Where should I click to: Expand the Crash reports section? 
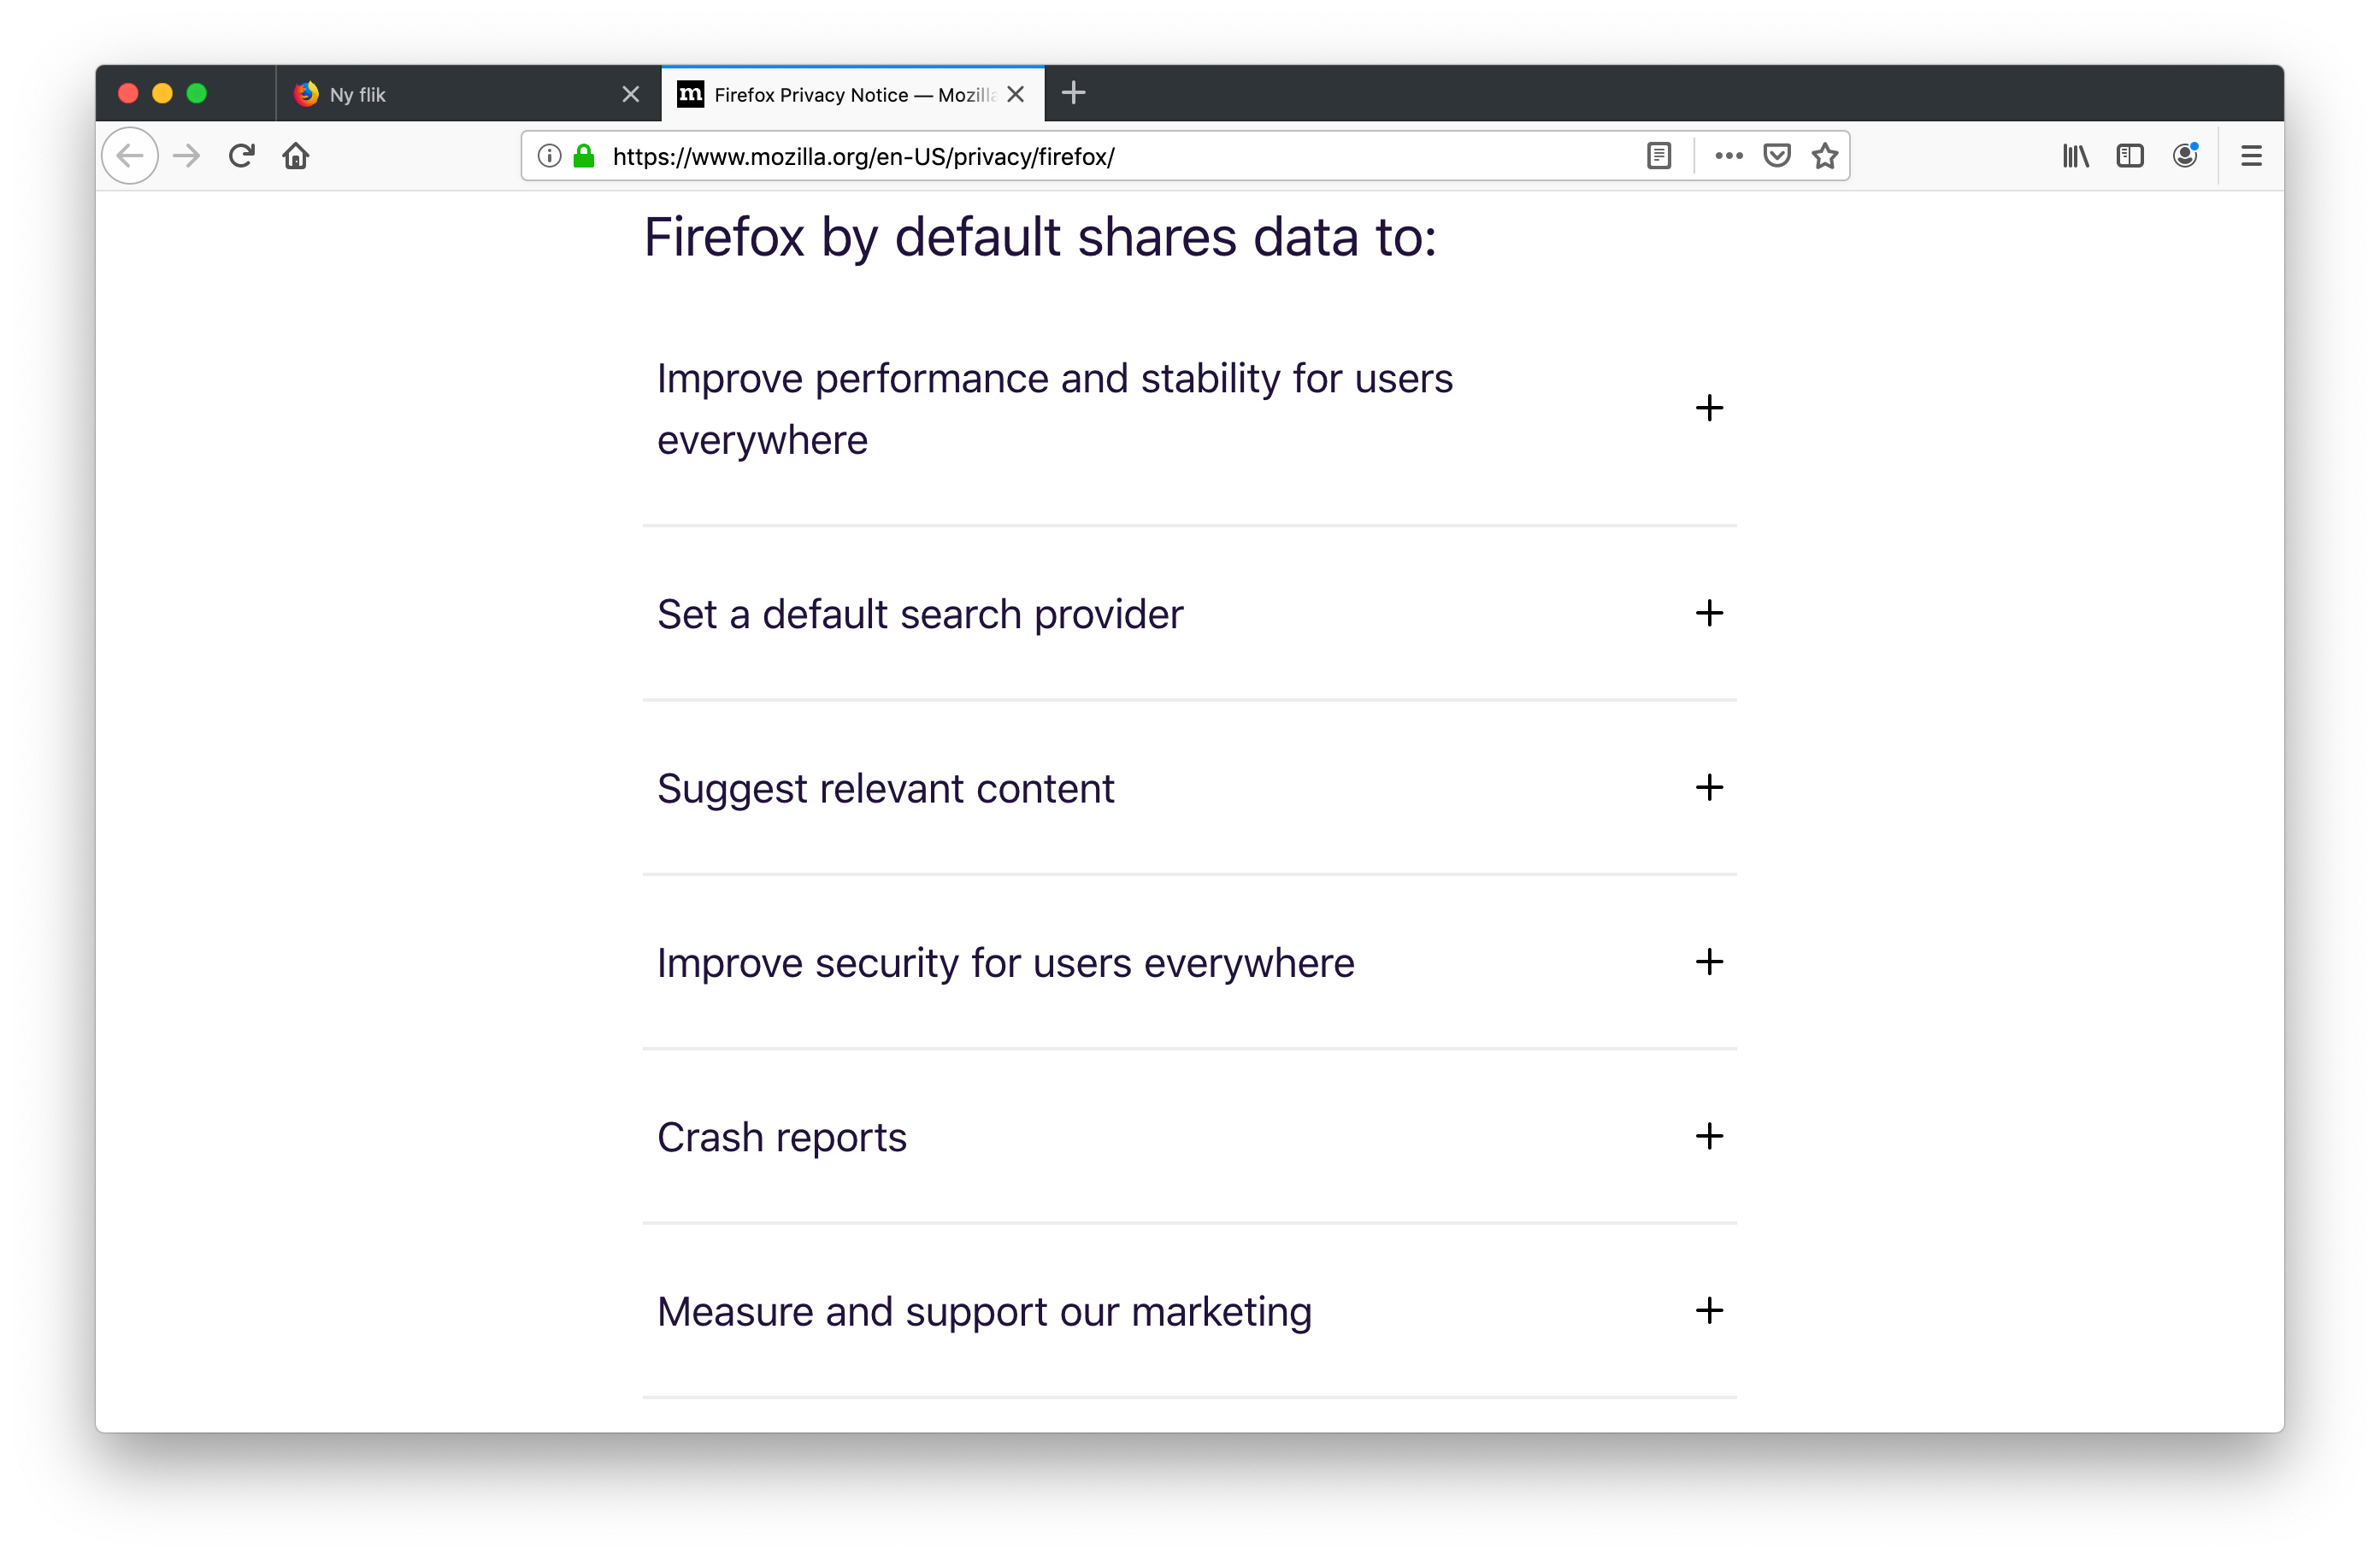[x=1709, y=1136]
